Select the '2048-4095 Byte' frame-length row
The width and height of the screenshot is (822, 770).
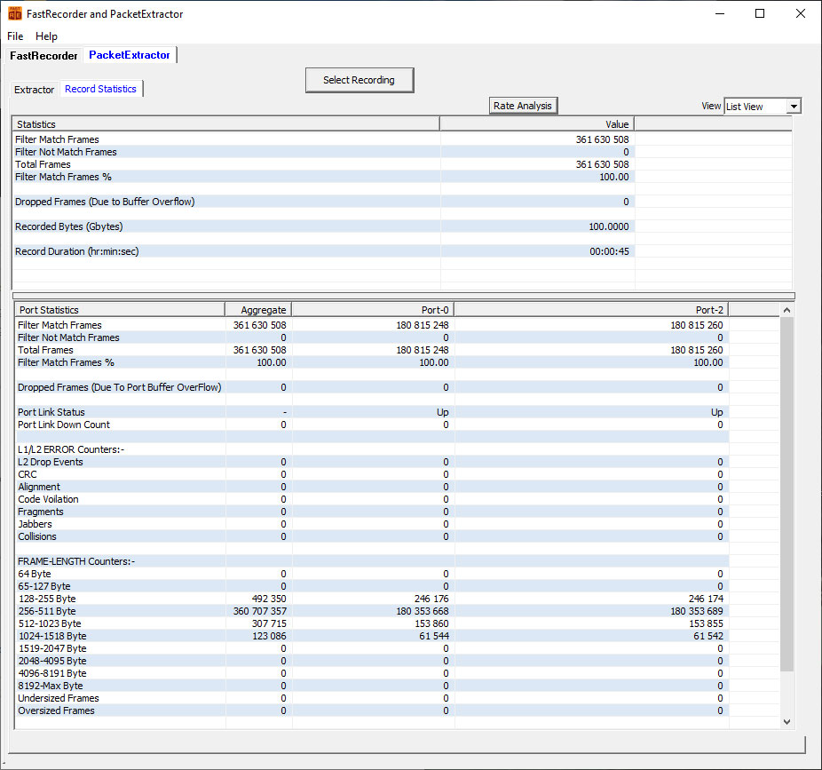click(x=372, y=661)
